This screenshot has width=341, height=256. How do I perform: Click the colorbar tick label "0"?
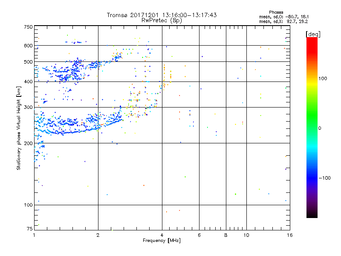[320, 128]
